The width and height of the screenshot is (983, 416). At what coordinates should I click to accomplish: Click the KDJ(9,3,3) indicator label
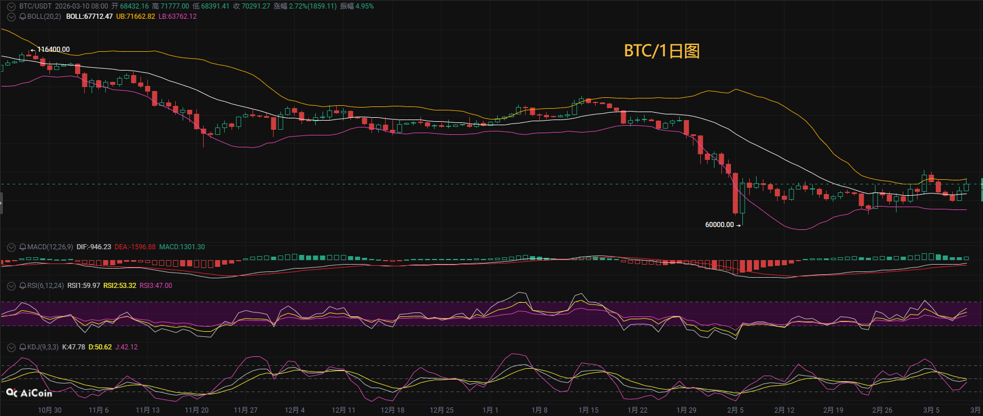pos(43,347)
